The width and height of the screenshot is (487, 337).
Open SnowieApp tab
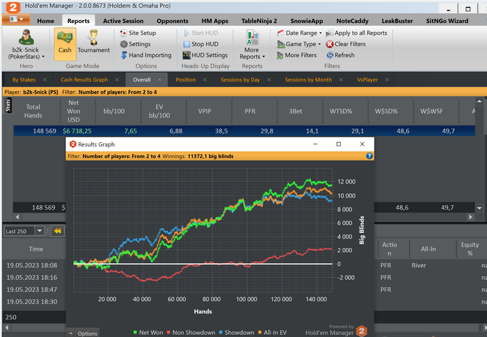(x=307, y=21)
